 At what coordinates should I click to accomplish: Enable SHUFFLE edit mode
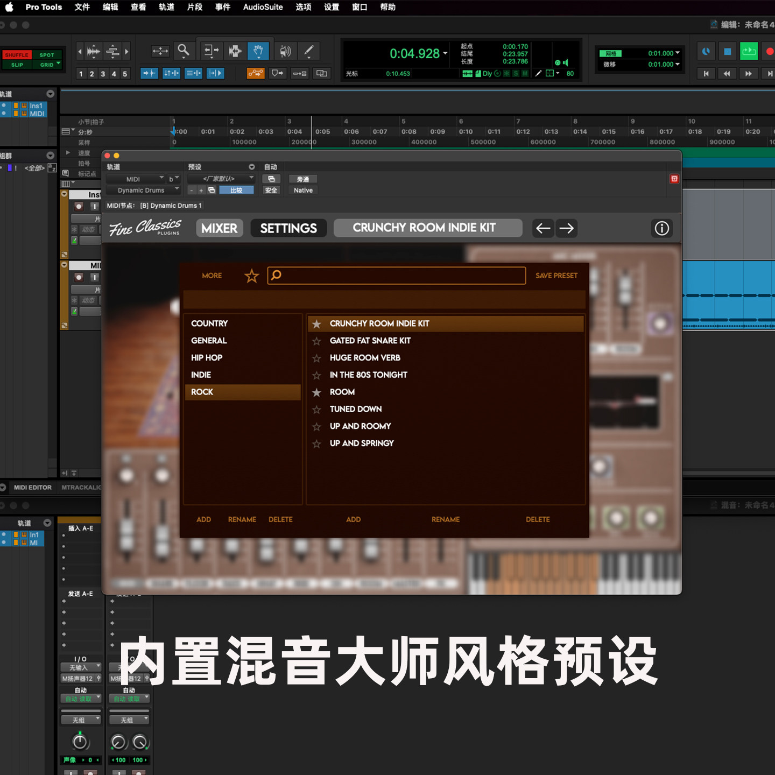click(x=17, y=55)
